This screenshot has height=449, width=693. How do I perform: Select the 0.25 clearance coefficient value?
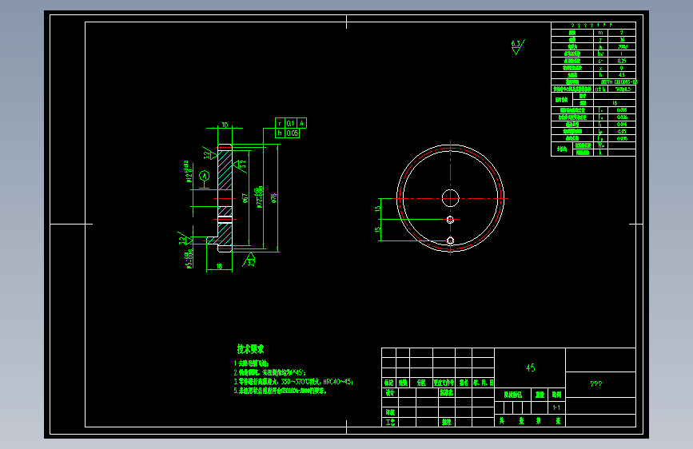(x=621, y=61)
